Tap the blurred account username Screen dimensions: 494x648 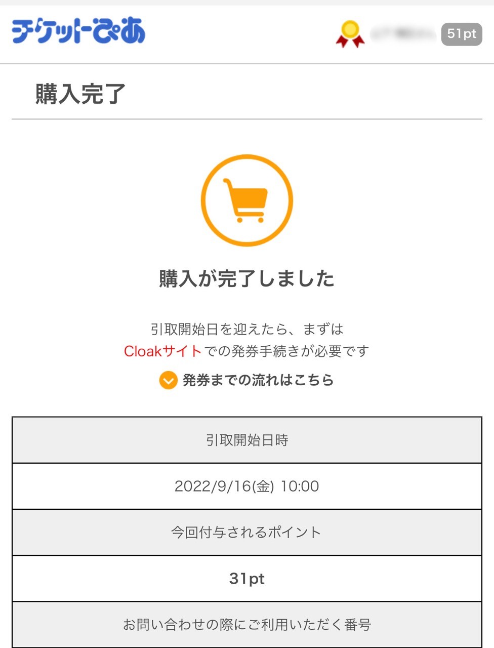403,34
